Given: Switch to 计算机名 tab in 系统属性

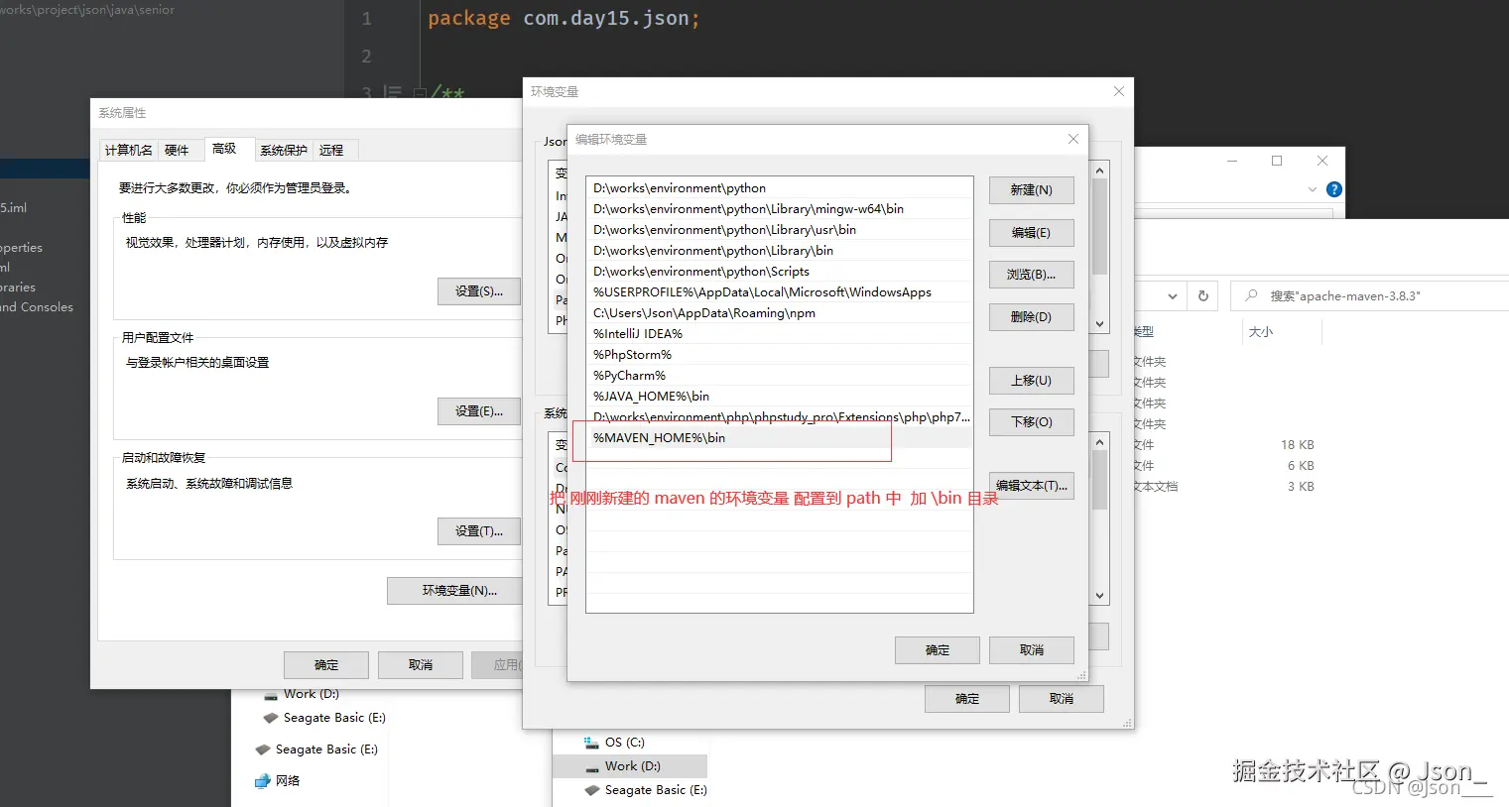Looking at the screenshot, I should 129,151.
